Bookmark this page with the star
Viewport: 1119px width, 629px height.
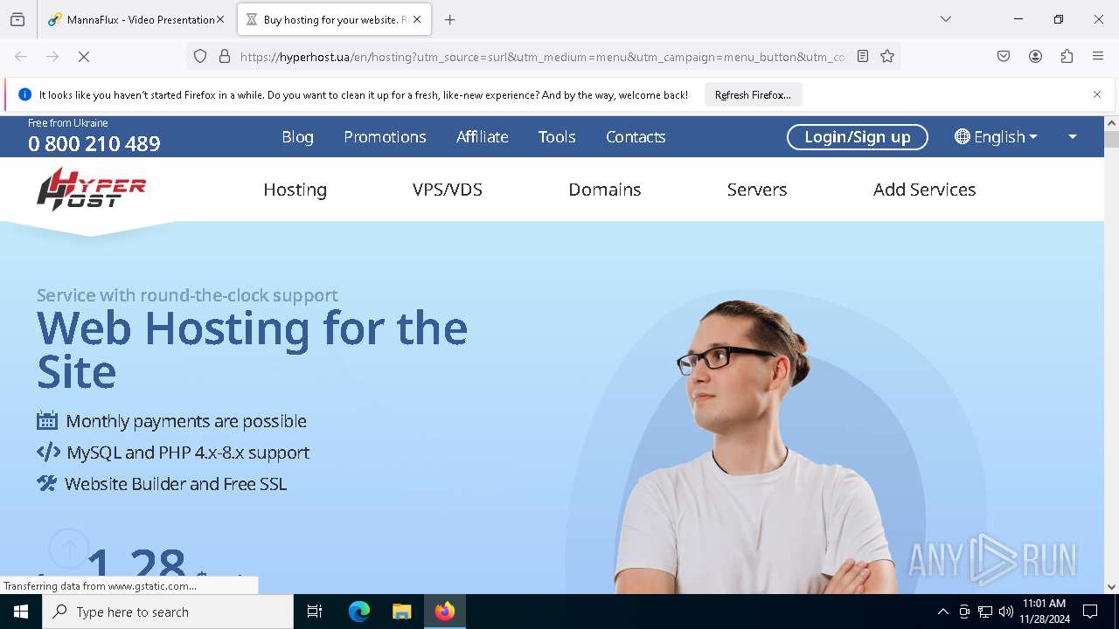(887, 57)
